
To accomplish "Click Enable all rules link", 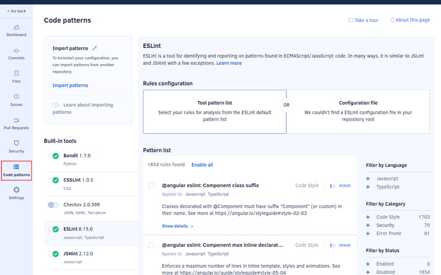I will (x=202, y=164).
